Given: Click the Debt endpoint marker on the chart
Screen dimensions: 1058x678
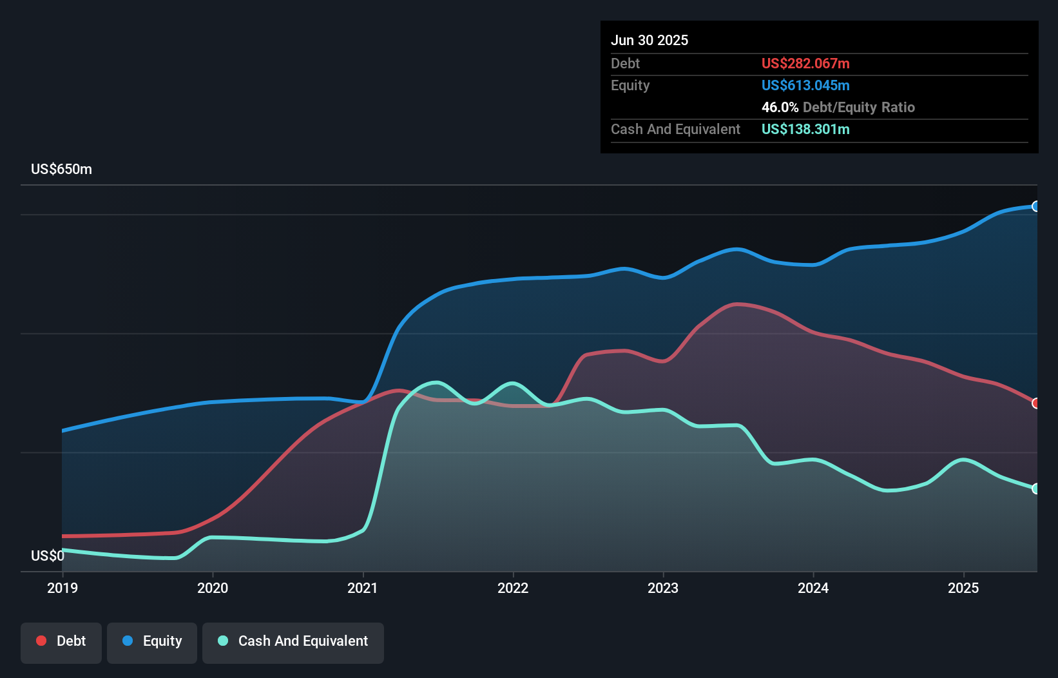Looking at the screenshot, I should [x=1035, y=404].
